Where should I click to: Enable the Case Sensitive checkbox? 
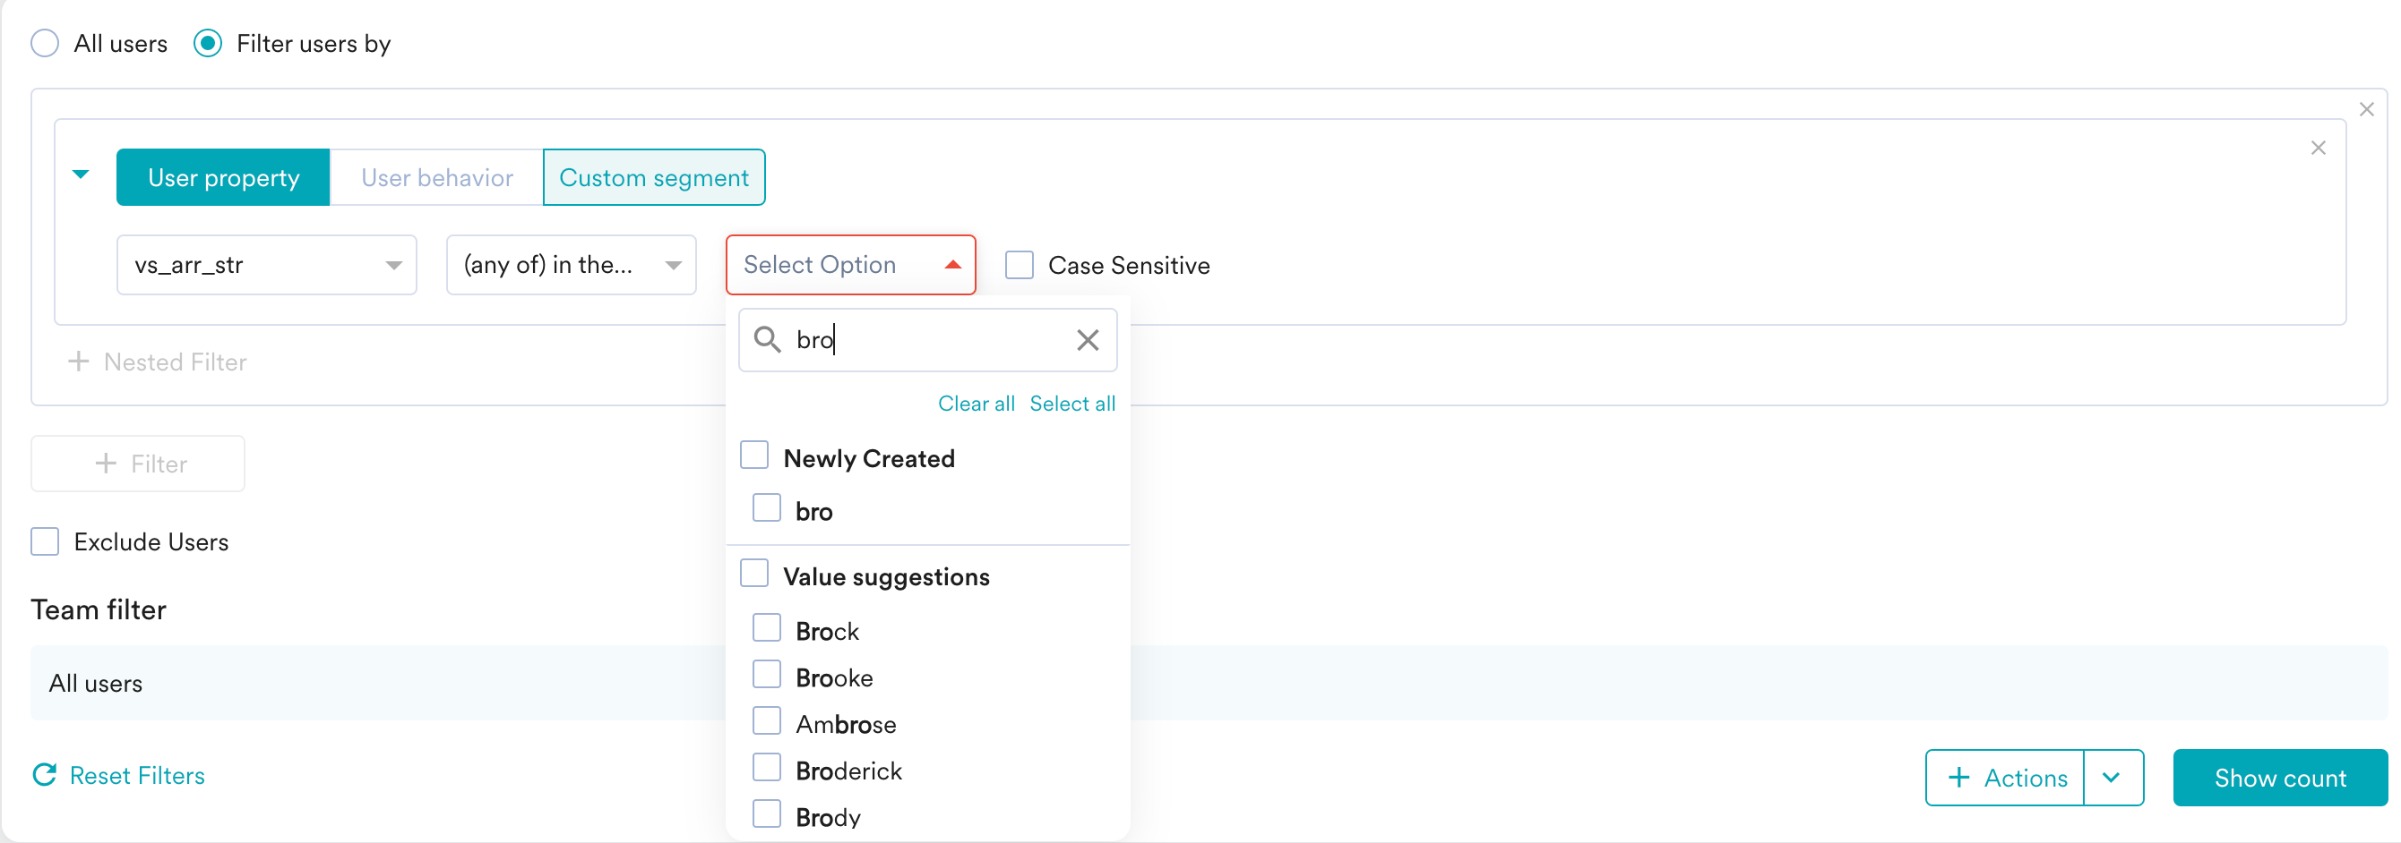(1019, 266)
